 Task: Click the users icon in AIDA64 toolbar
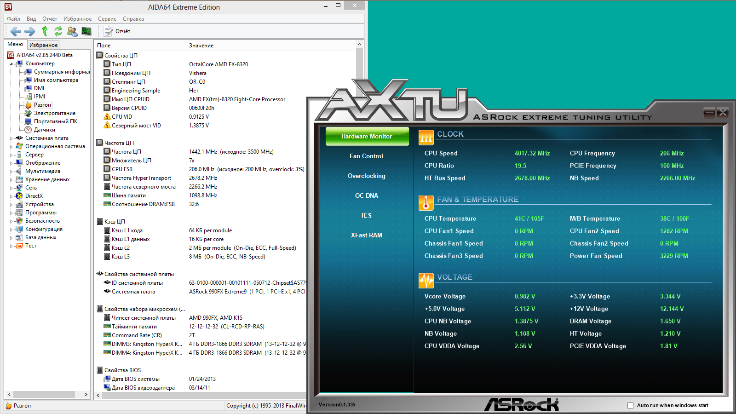point(72,31)
